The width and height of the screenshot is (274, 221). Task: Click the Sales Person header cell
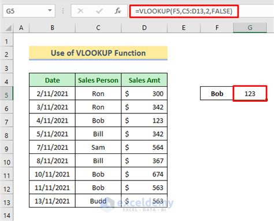pos(98,80)
